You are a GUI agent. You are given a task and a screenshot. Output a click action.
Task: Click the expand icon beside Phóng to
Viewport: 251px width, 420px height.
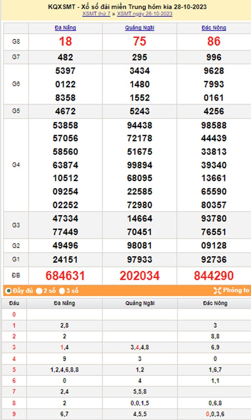(217, 291)
